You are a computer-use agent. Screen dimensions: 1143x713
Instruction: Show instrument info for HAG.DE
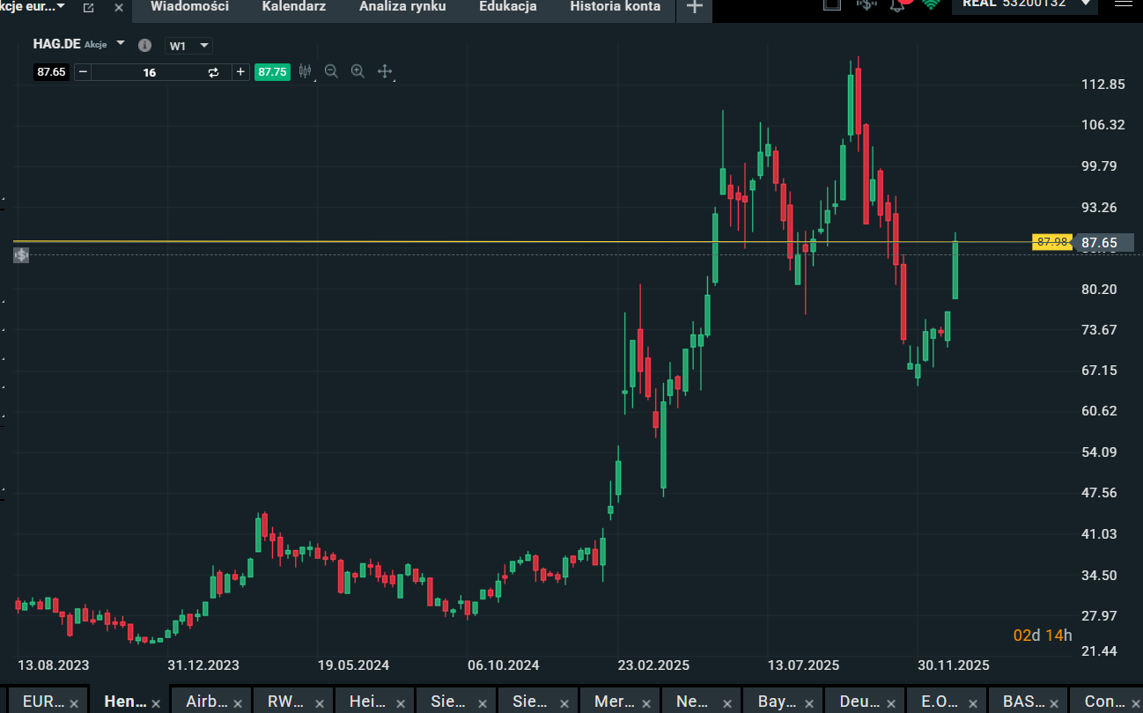pyautogui.click(x=145, y=46)
